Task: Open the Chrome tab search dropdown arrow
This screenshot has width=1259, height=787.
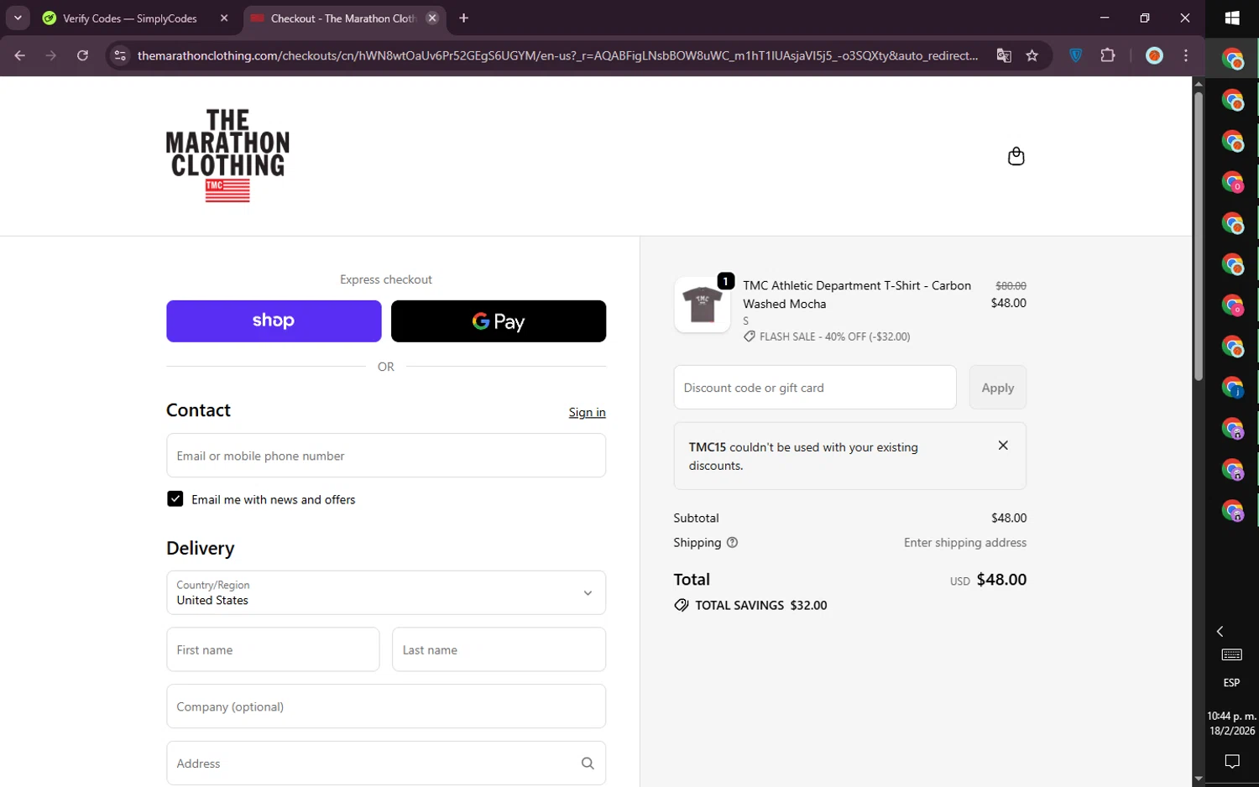Action: 18,18
